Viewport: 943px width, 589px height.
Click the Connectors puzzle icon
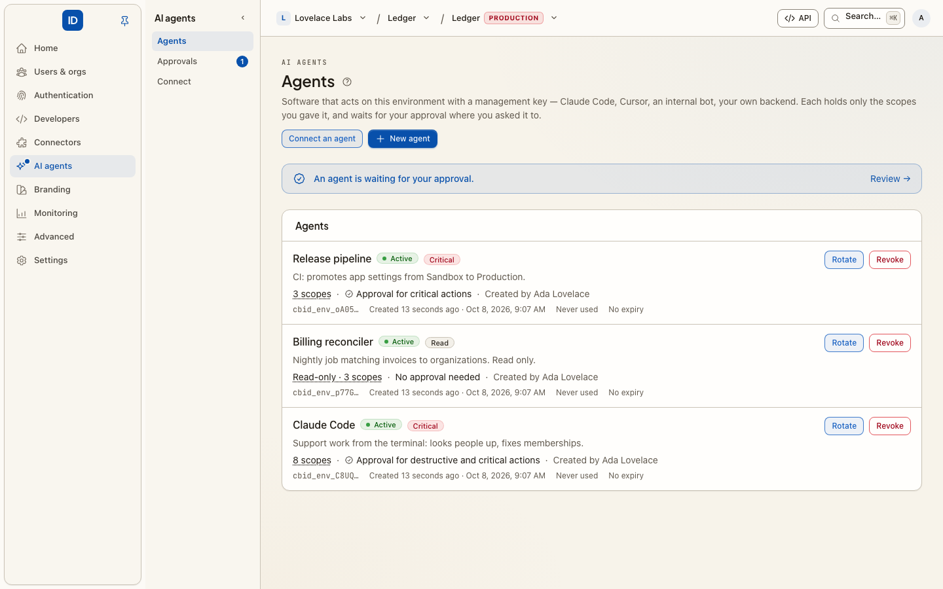click(x=22, y=143)
